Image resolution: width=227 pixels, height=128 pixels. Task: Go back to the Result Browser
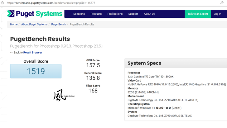pyautogui.click(x=32, y=53)
